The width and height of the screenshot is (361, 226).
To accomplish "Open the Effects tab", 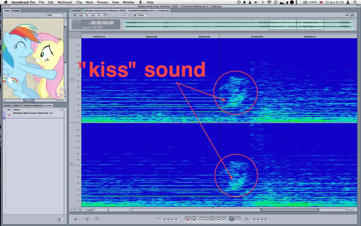I will coord(17,105).
